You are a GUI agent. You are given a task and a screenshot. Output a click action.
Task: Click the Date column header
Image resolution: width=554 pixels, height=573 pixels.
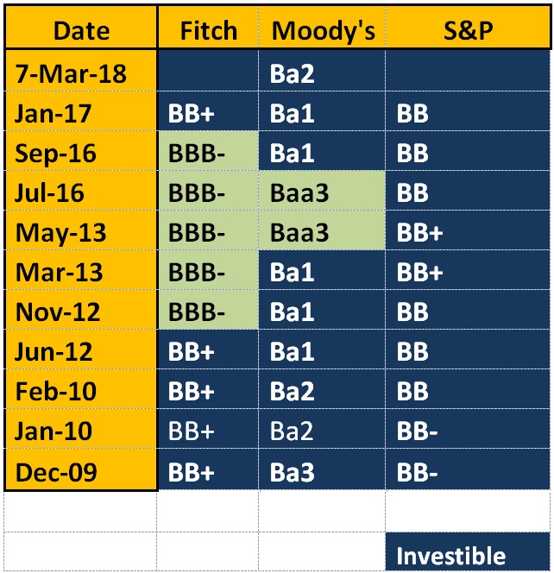81,27
